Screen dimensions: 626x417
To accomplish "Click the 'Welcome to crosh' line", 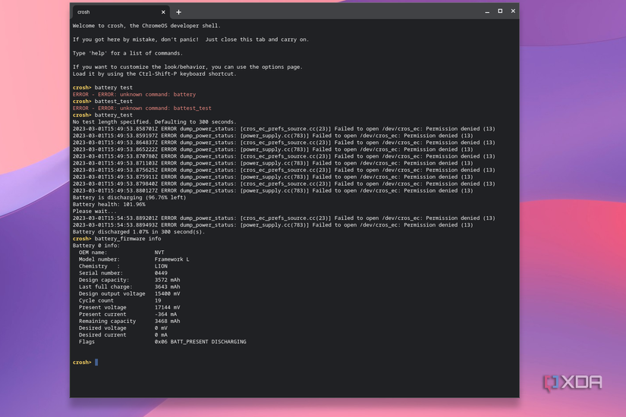I will point(146,26).
